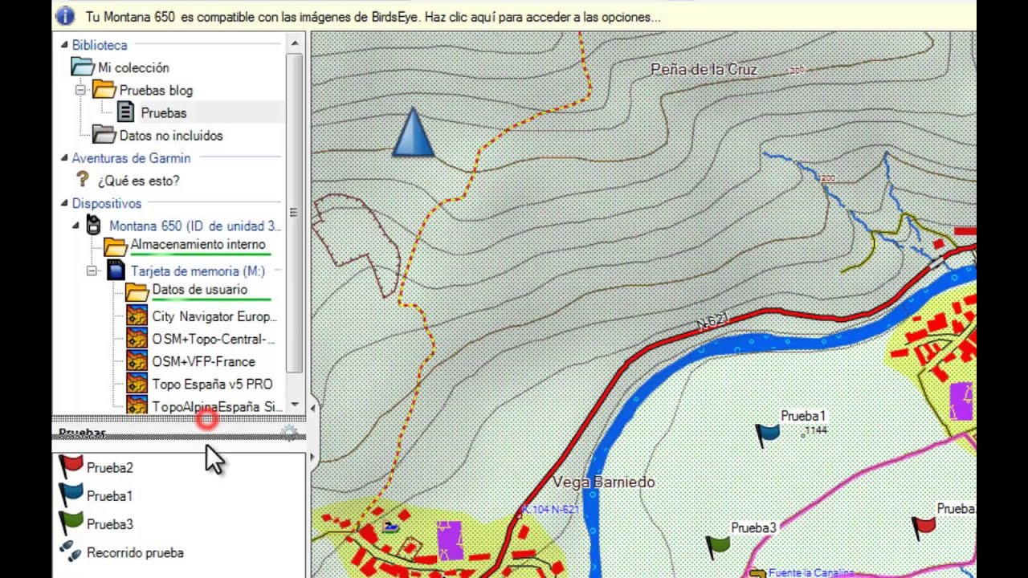This screenshot has height=578, width=1028.
Task: Open the list options gear icon
Action: click(x=290, y=433)
